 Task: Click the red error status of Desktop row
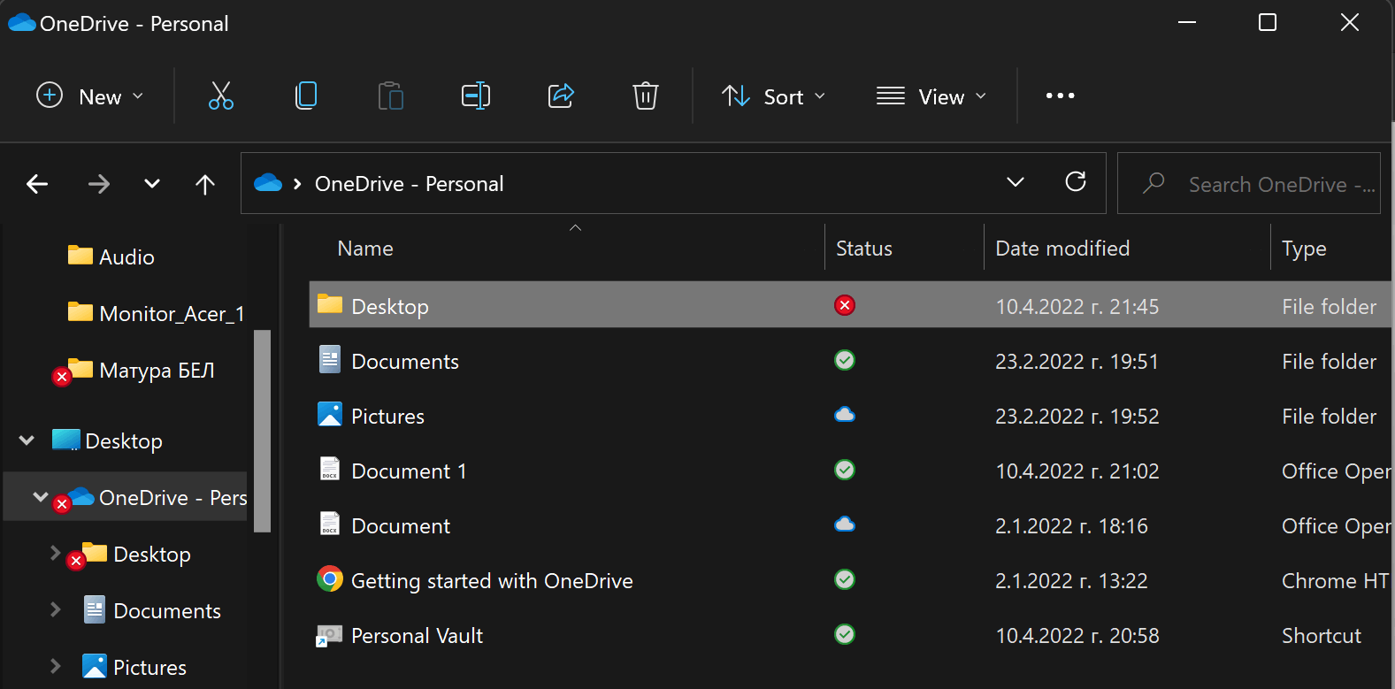(845, 305)
